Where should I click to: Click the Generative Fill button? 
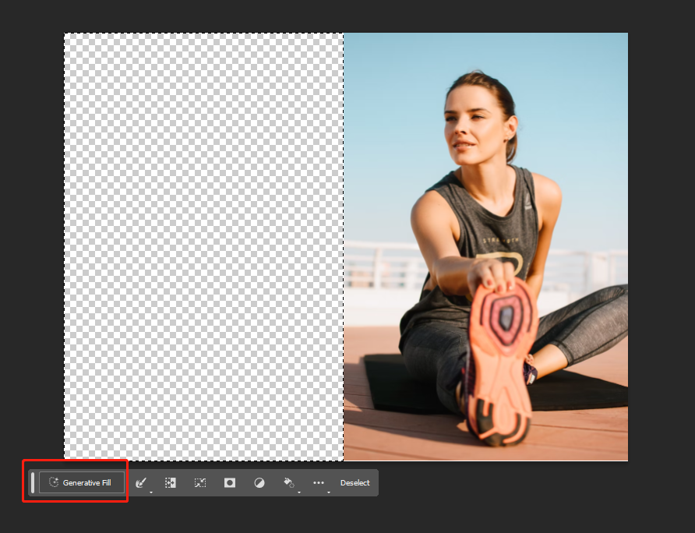point(82,482)
